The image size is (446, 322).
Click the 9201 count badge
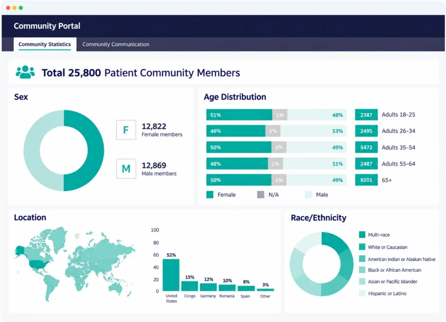point(366,180)
